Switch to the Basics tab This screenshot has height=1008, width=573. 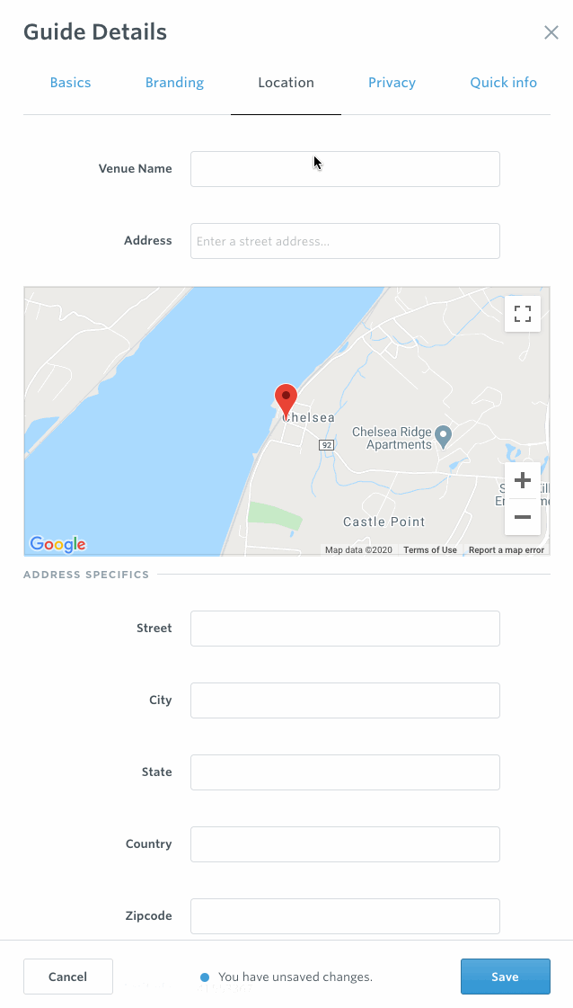click(70, 82)
